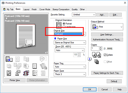Click the collated pages illustration icon
Image resolution: width=128 pixels, height=93 pixels.
click(97, 55)
